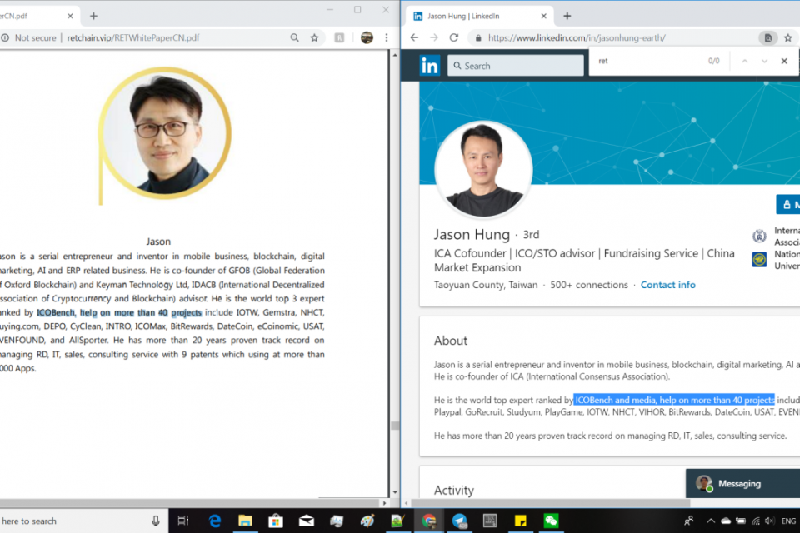Click the zoom magnifier icon in PDF window address bar

[294, 37]
